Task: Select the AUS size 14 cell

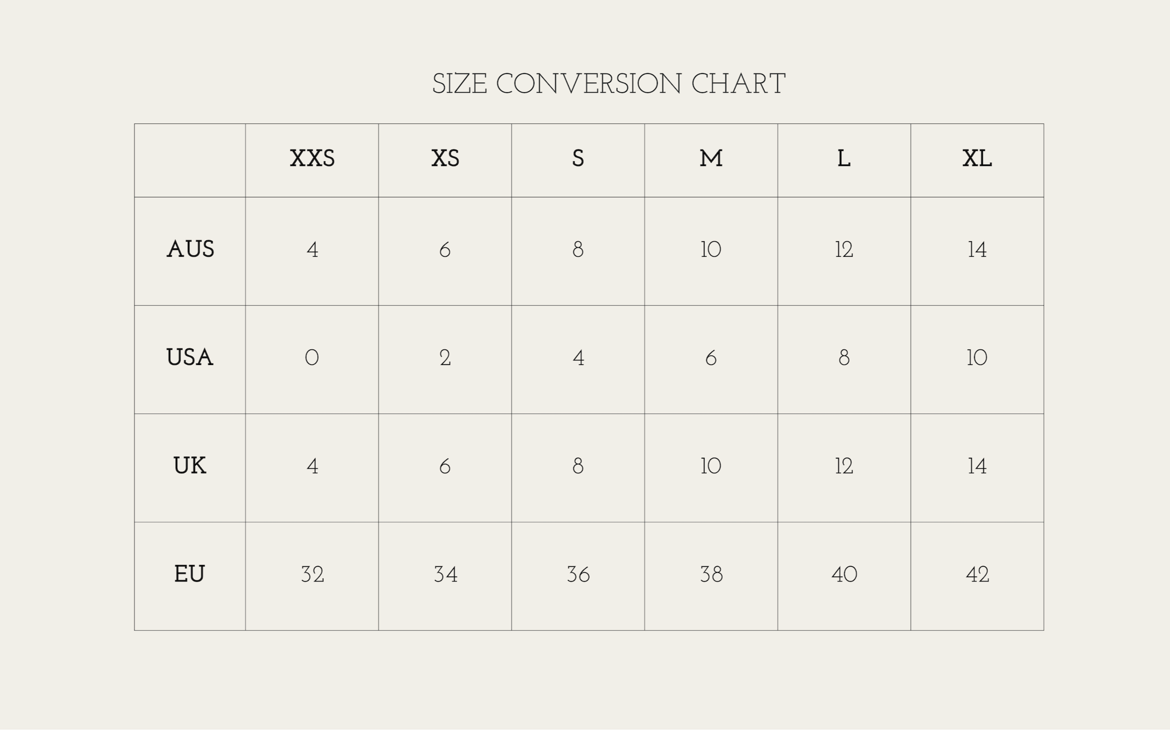Action: [977, 250]
